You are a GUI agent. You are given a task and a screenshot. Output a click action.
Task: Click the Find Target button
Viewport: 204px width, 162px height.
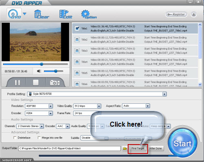[138, 149]
